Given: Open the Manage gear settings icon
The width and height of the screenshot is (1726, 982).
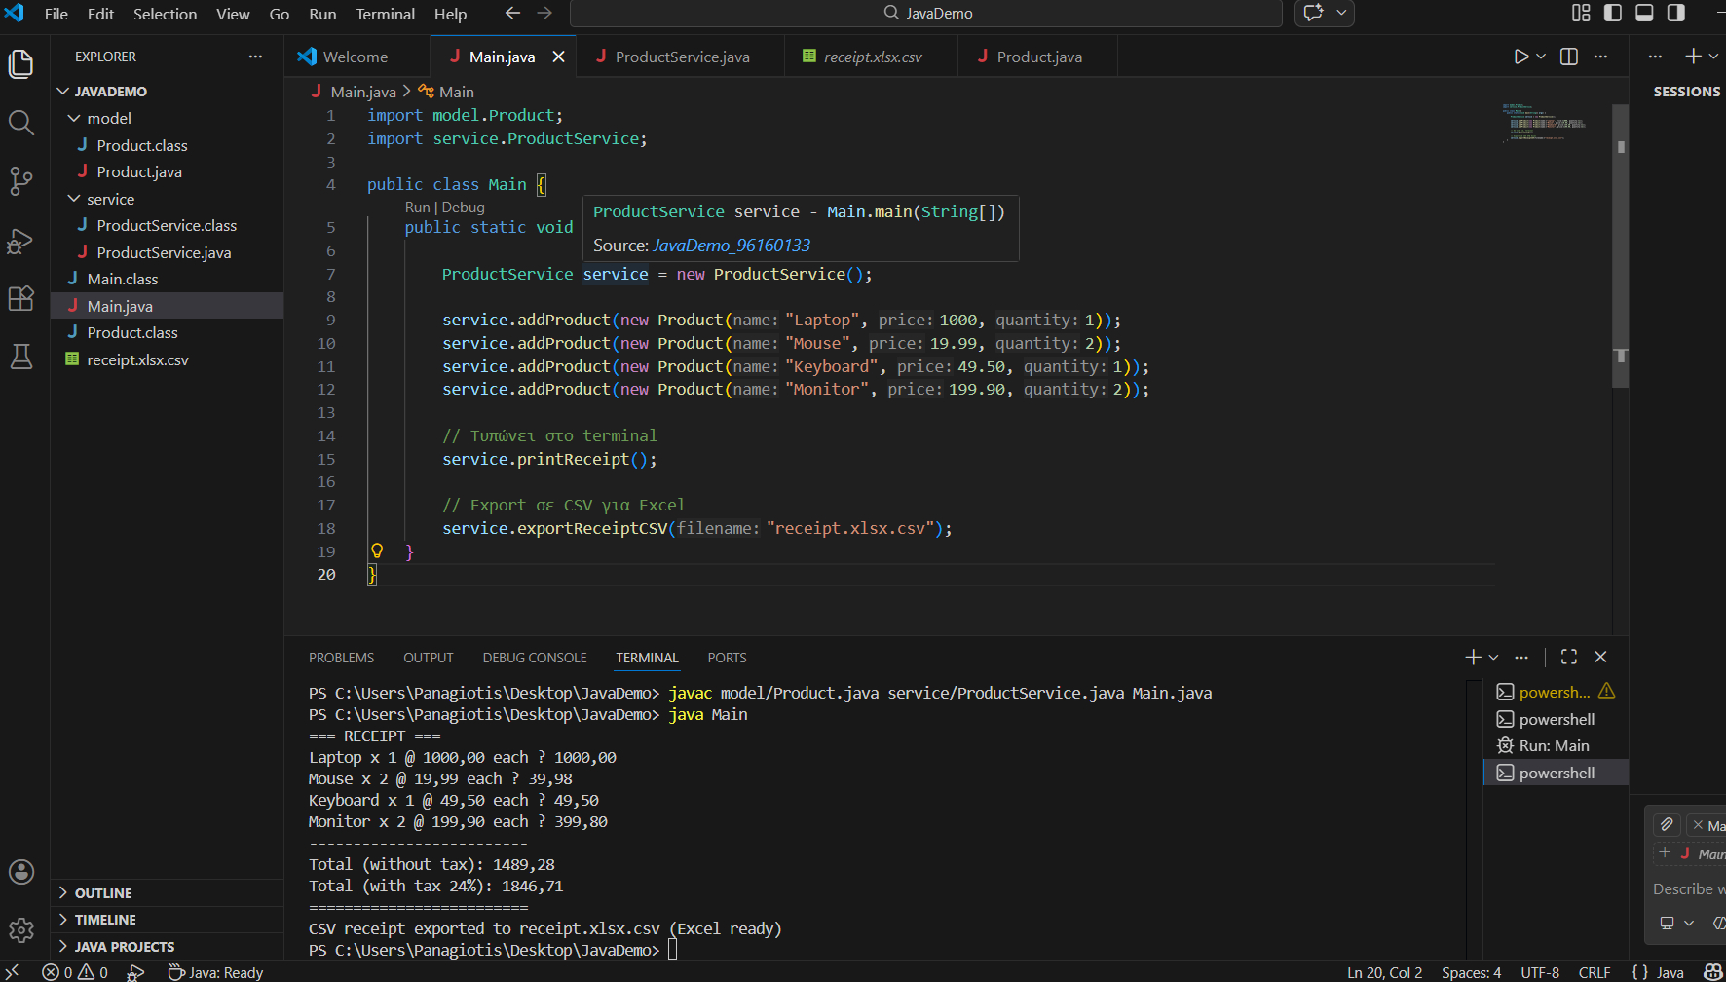Looking at the screenshot, I should (x=20, y=930).
